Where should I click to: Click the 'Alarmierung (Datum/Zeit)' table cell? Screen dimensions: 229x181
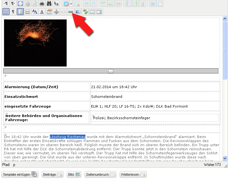coord(47,87)
